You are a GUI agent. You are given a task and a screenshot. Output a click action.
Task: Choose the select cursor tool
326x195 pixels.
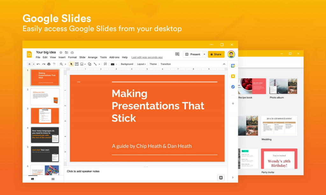(71, 64)
